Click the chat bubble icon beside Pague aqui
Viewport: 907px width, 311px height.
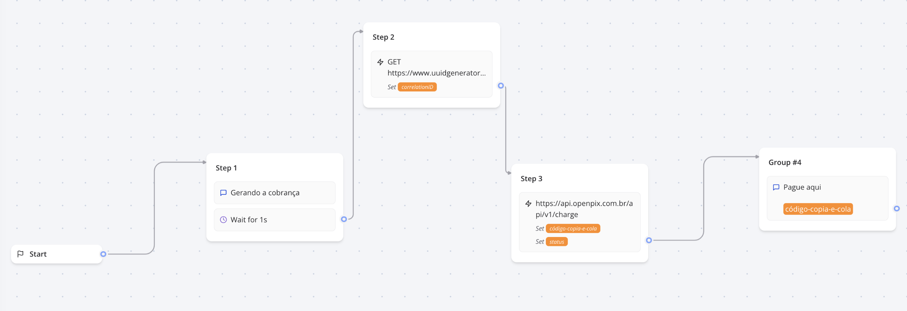pos(776,187)
